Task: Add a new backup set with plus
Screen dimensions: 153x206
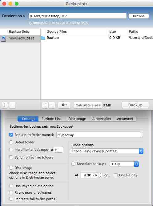Action: click(x=5, y=105)
